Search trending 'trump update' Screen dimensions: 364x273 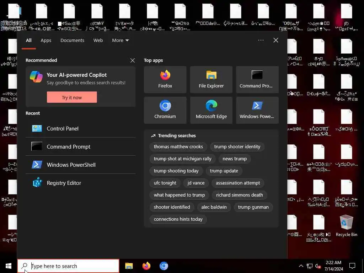[x=224, y=171]
